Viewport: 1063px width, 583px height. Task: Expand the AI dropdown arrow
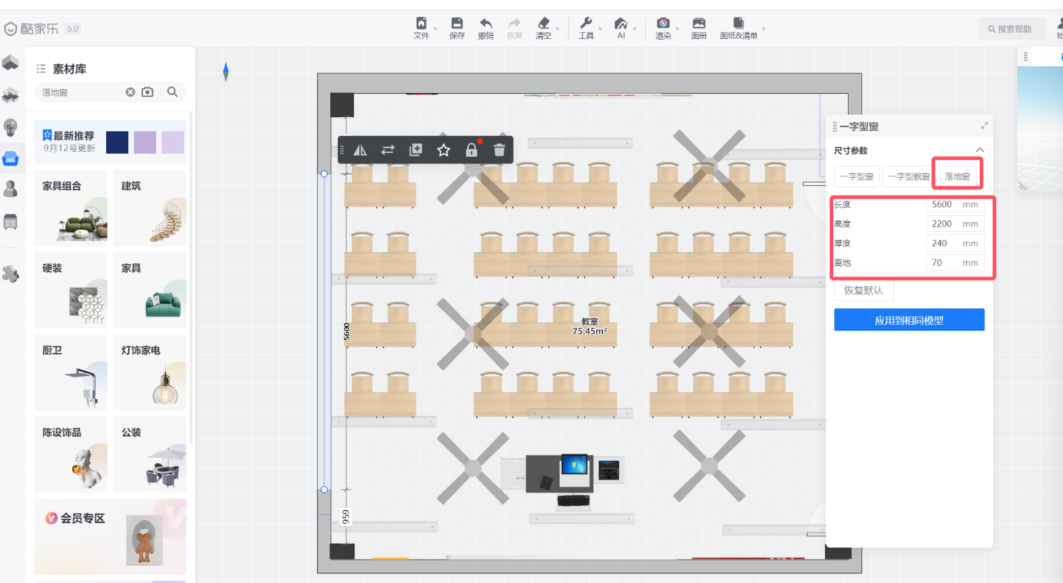[635, 29]
